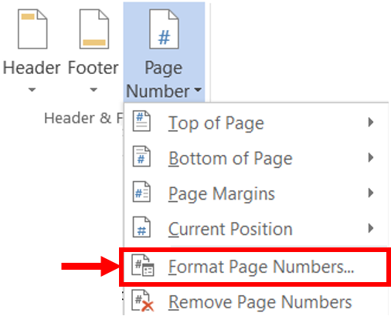Click the Current Position icon
The image size is (391, 316).
[x=141, y=227]
